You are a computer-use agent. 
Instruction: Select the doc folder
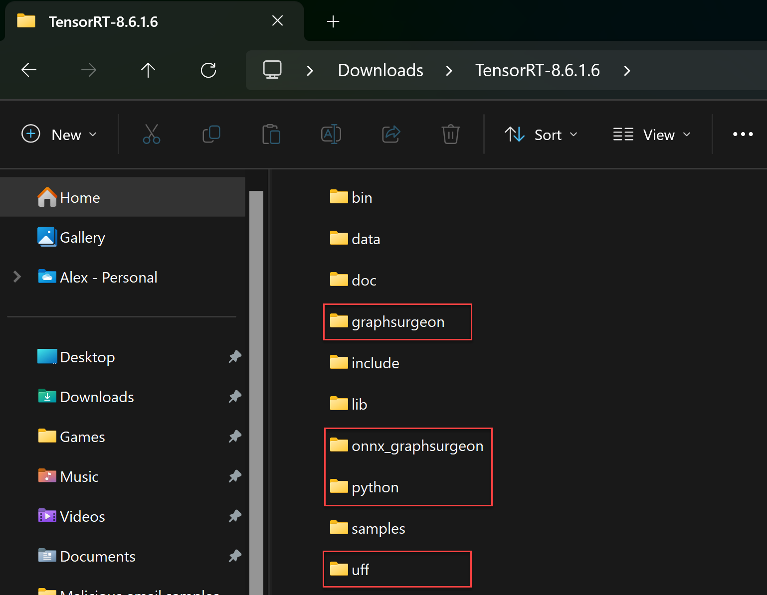click(353, 280)
